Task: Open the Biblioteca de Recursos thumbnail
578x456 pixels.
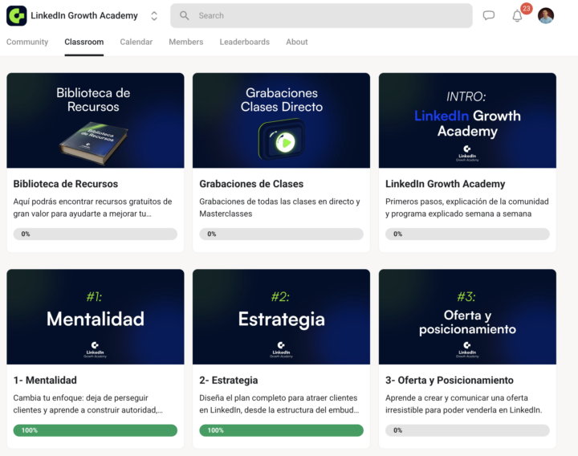Action: point(96,120)
